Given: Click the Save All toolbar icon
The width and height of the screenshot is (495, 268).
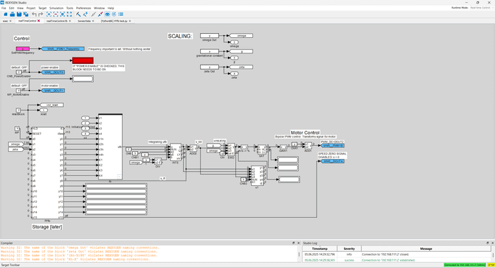Looking at the screenshot, I should click(26, 14).
